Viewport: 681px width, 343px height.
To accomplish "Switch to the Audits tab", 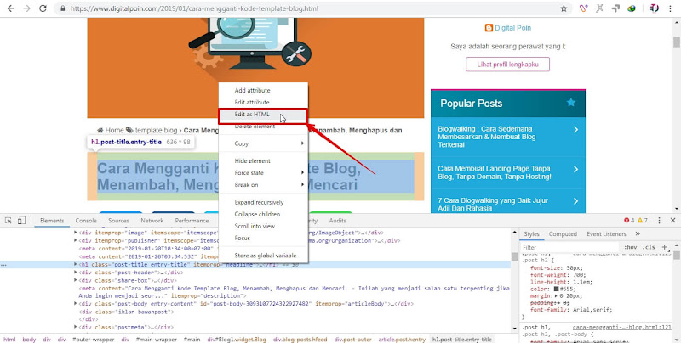I will tap(337, 221).
